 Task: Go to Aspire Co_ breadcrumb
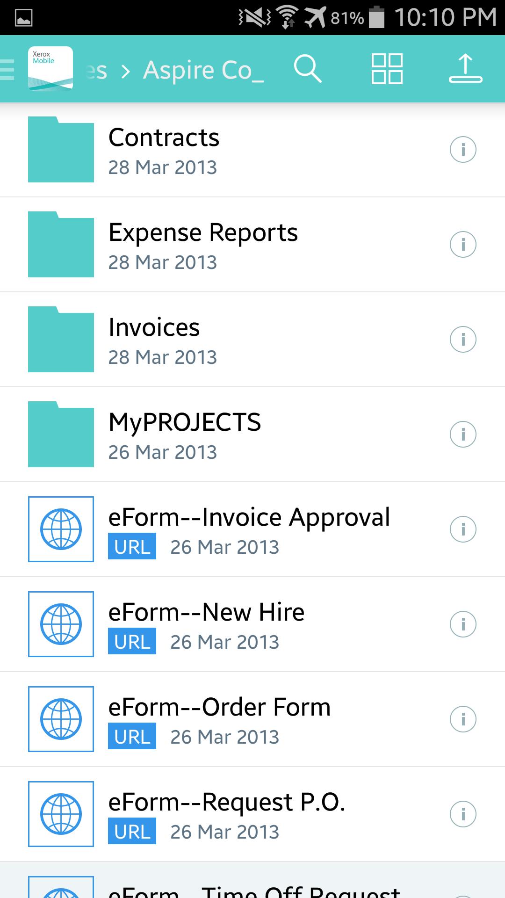coord(203,70)
